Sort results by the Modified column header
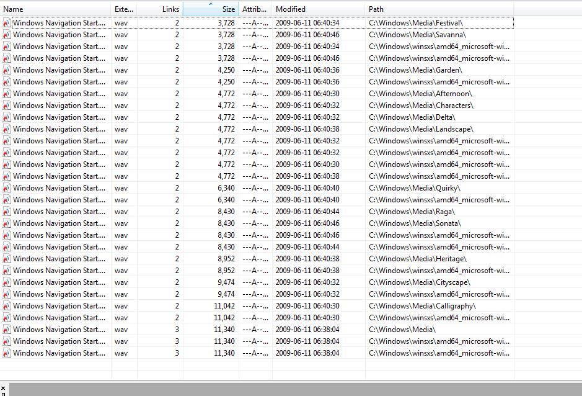 coord(319,9)
